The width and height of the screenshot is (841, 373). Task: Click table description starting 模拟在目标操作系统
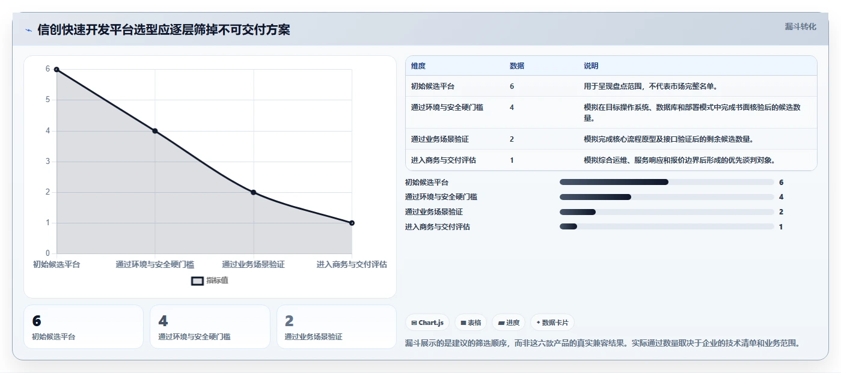coord(693,113)
